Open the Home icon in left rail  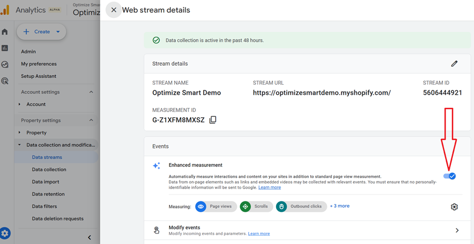click(5, 32)
